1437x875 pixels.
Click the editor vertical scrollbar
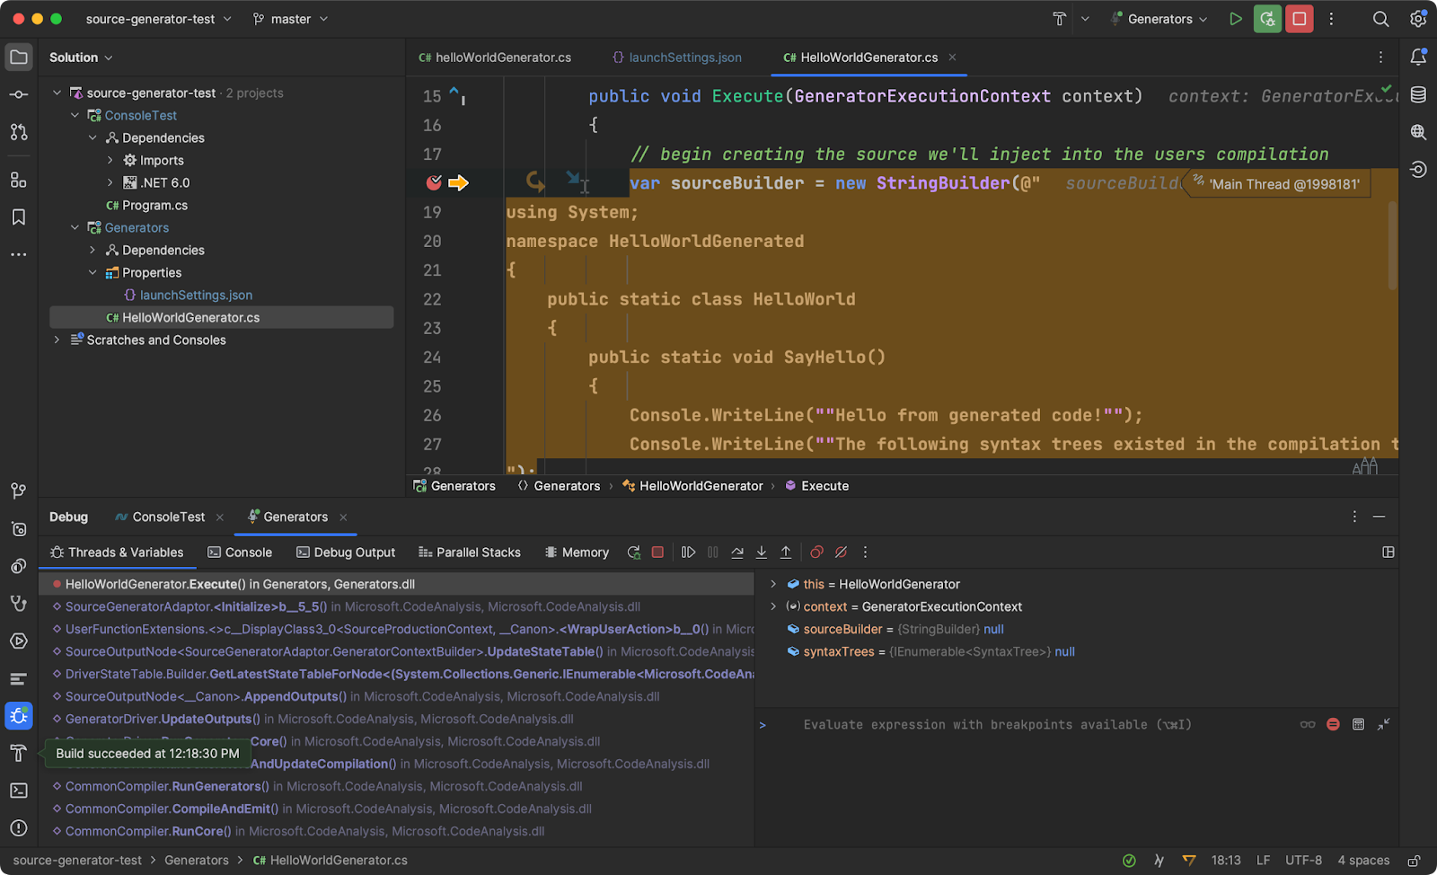[1393, 244]
